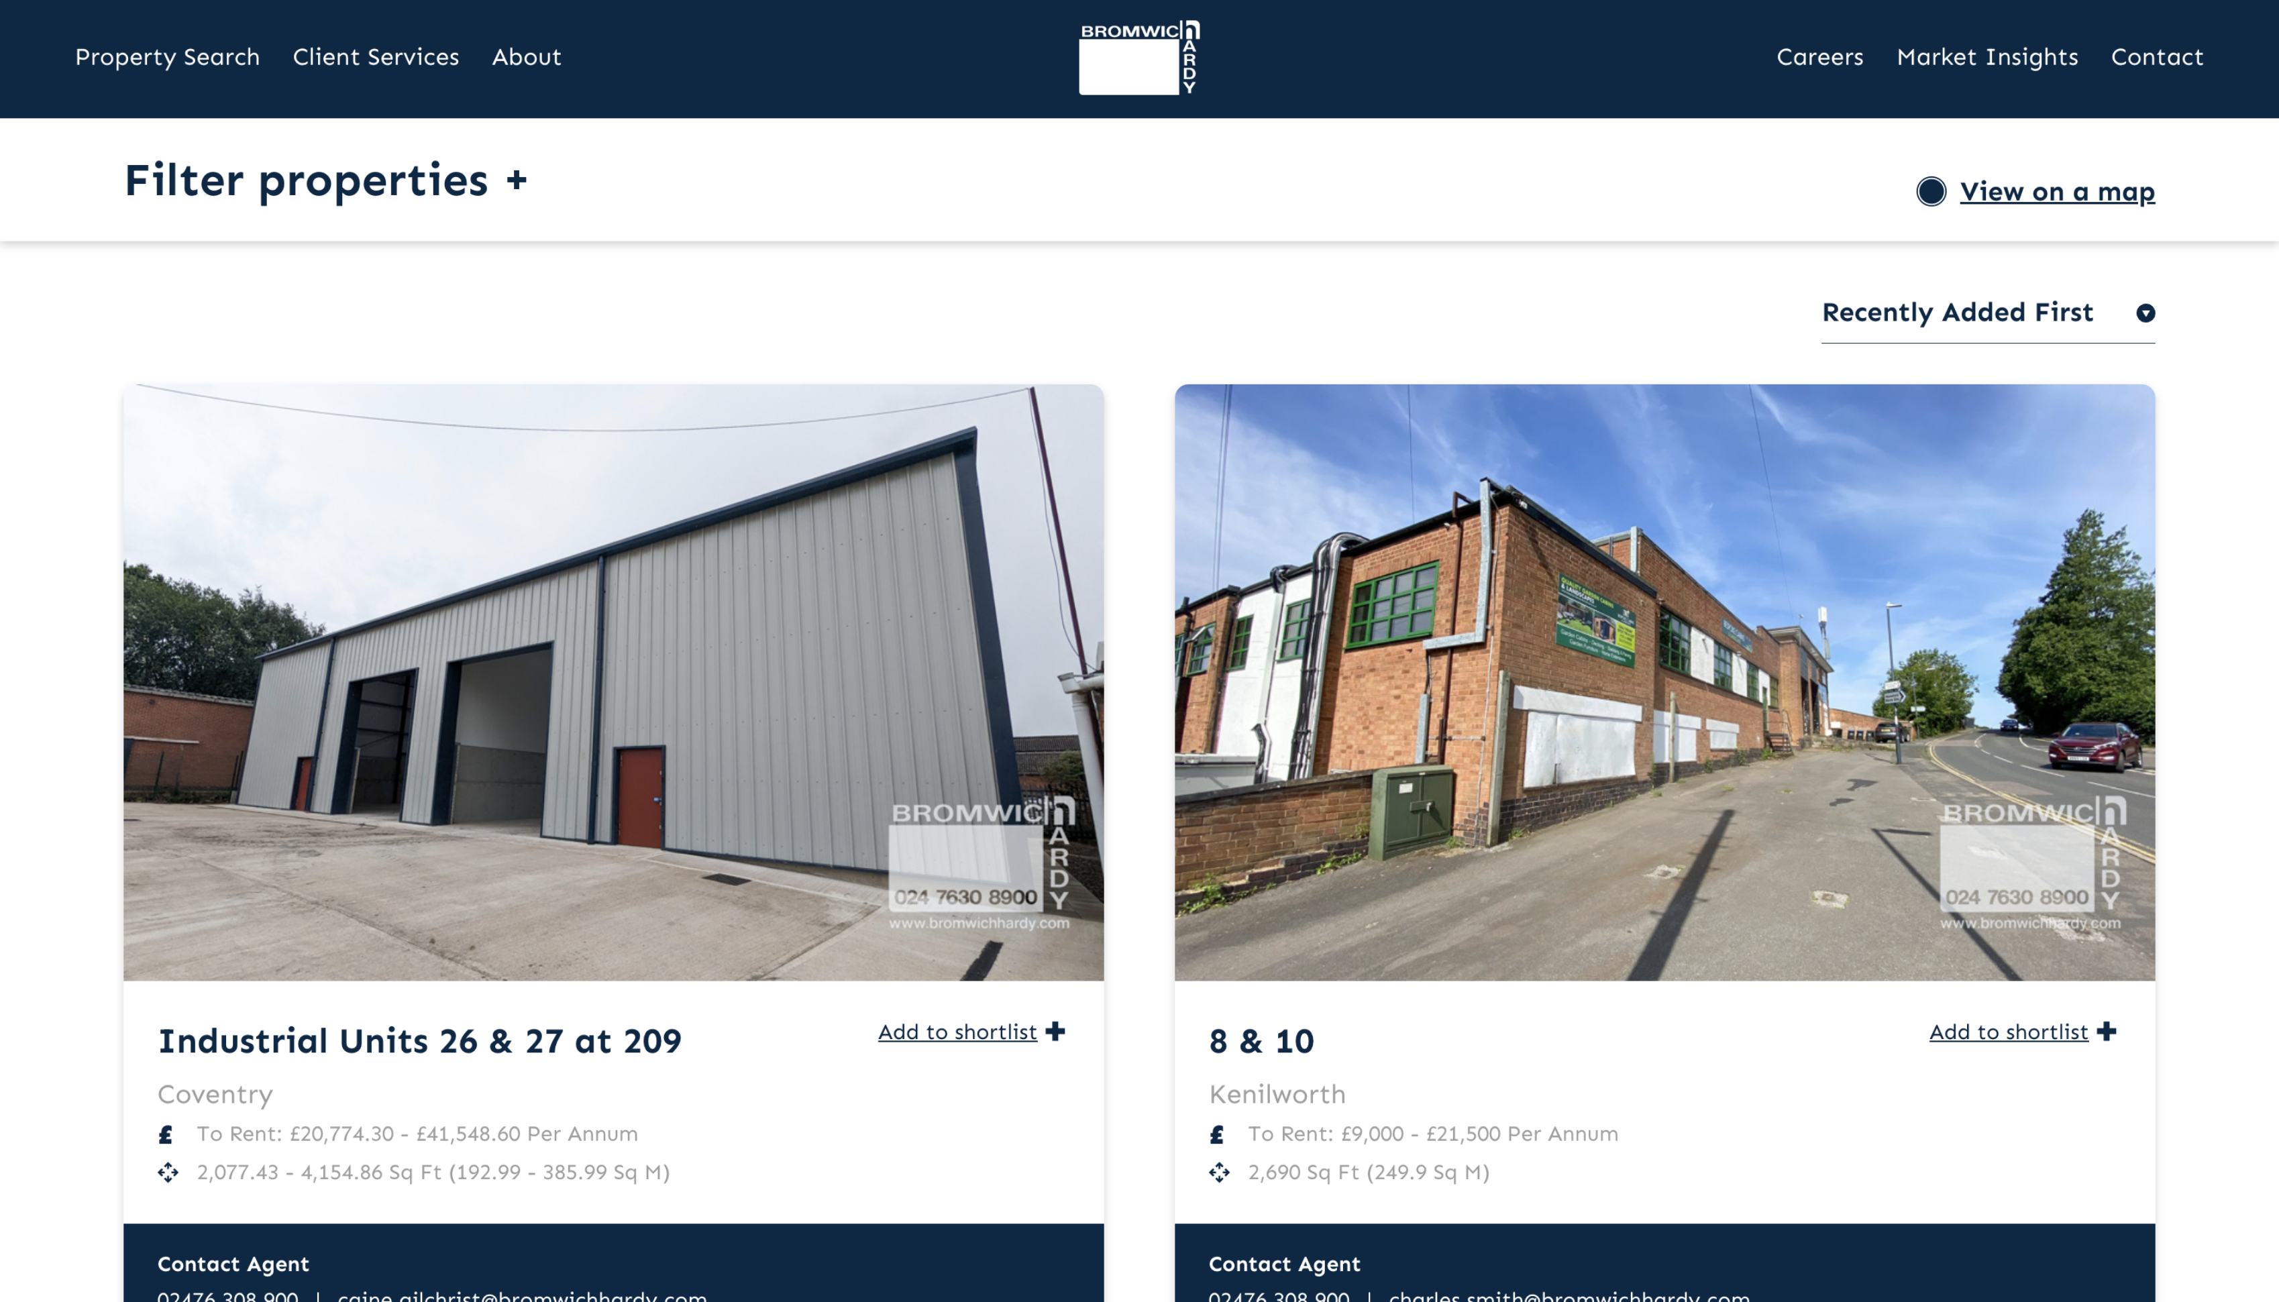Click the size arrows icon on Kenilworth listing
The width and height of the screenshot is (2279, 1302).
point(1220,1173)
